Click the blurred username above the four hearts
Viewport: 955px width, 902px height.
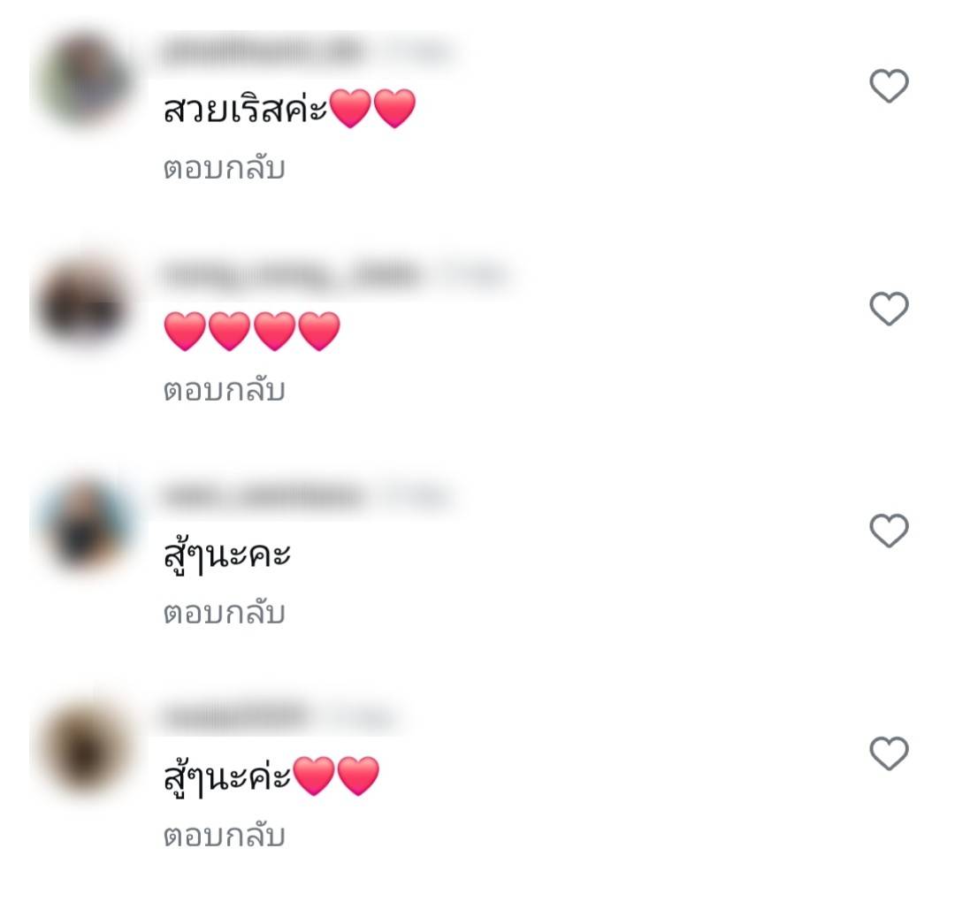point(291,274)
